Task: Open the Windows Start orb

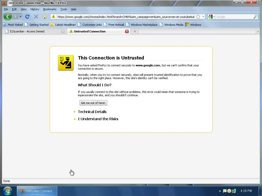Action: point(7,191)
